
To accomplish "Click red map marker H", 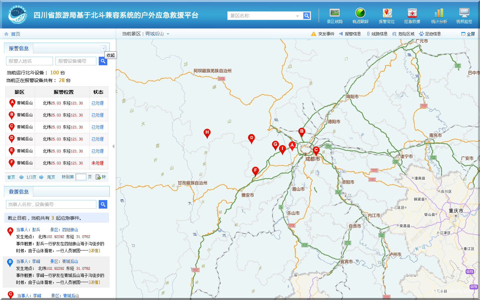I will pyautogui.click(x=207, y=133).
